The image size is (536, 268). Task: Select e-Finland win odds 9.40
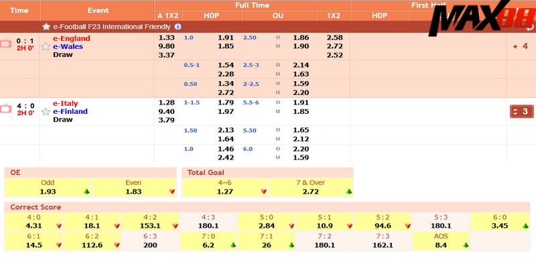[167, 111]
